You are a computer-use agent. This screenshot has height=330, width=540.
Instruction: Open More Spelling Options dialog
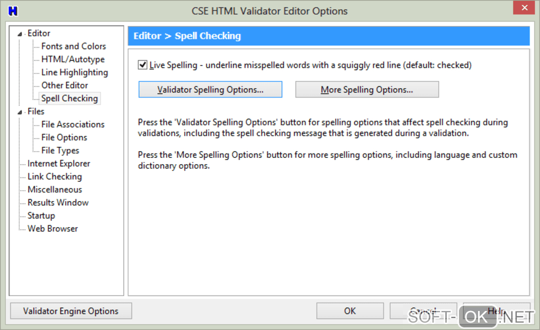click(367, 90)
